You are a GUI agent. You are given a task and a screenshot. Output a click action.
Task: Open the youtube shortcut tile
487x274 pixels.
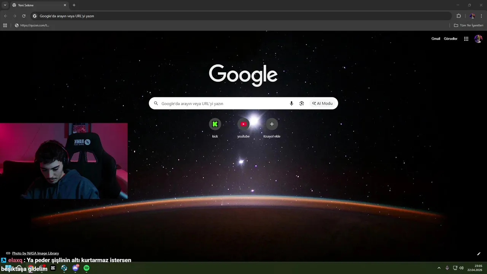(x=243, y=124)
